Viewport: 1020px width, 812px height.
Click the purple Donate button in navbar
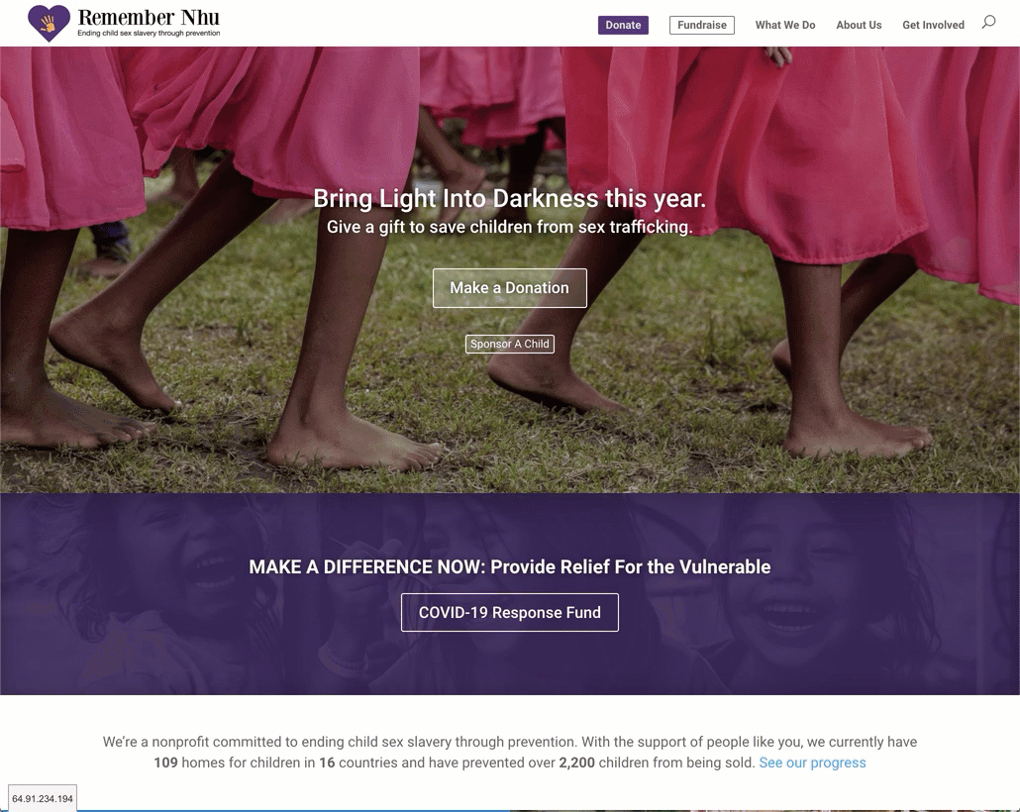click(623, 25)
